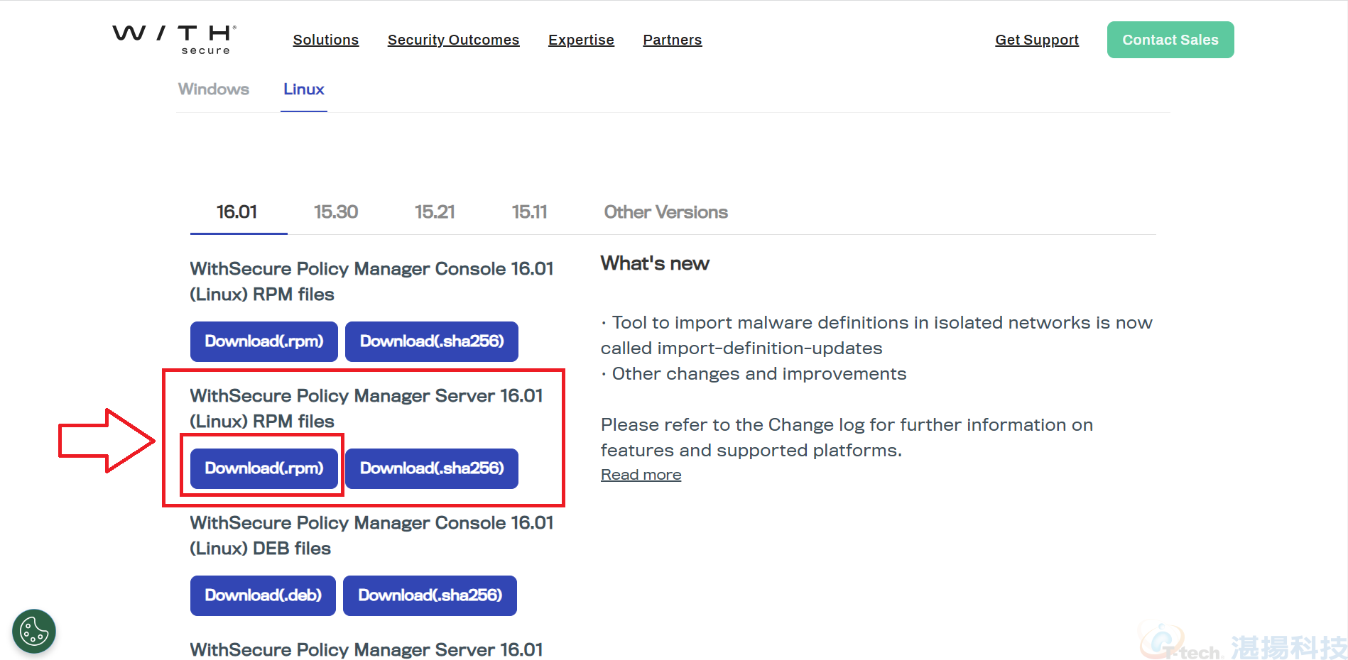Open the cookie settings icon
Screen dimensions: 1348x660
click(x=34, y=631)
